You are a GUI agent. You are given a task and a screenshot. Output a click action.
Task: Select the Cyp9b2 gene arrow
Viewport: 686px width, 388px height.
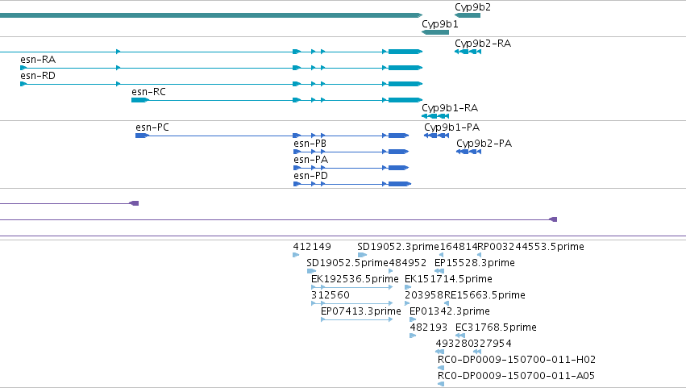click(468, 15)
